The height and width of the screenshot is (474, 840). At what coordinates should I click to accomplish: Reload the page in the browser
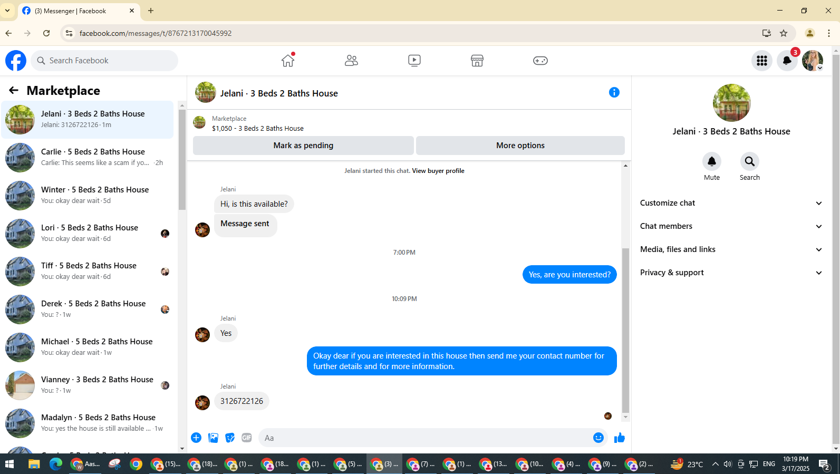46,33
